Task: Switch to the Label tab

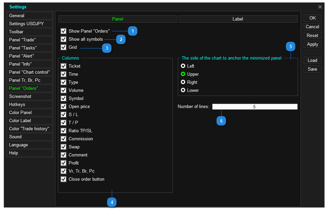Action: tap(238, 19)
